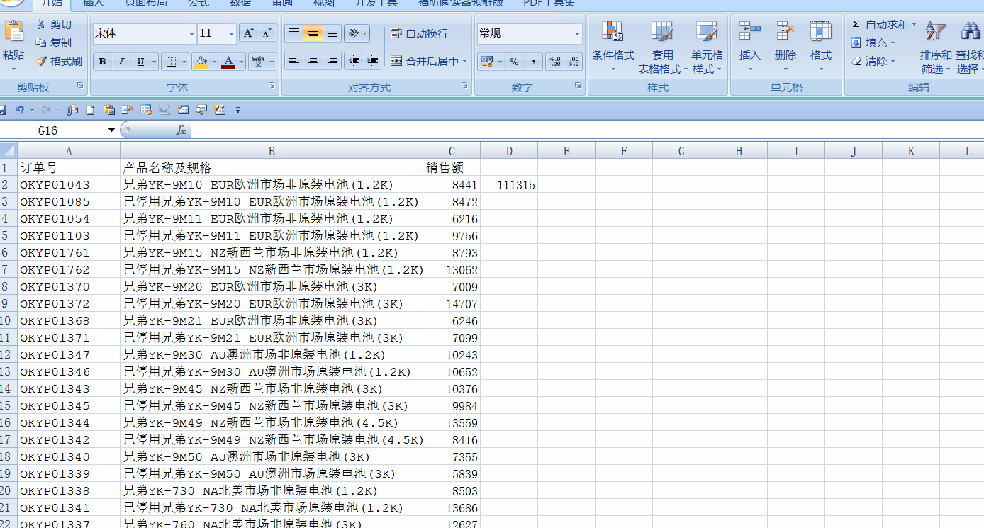Toggle left text alignment
The height and width of the screenshot is (528, 984).
click(x=293, y=61)
